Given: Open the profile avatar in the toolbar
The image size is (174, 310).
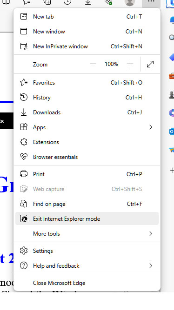Looking at the screenshot, I should click(130, 2).
